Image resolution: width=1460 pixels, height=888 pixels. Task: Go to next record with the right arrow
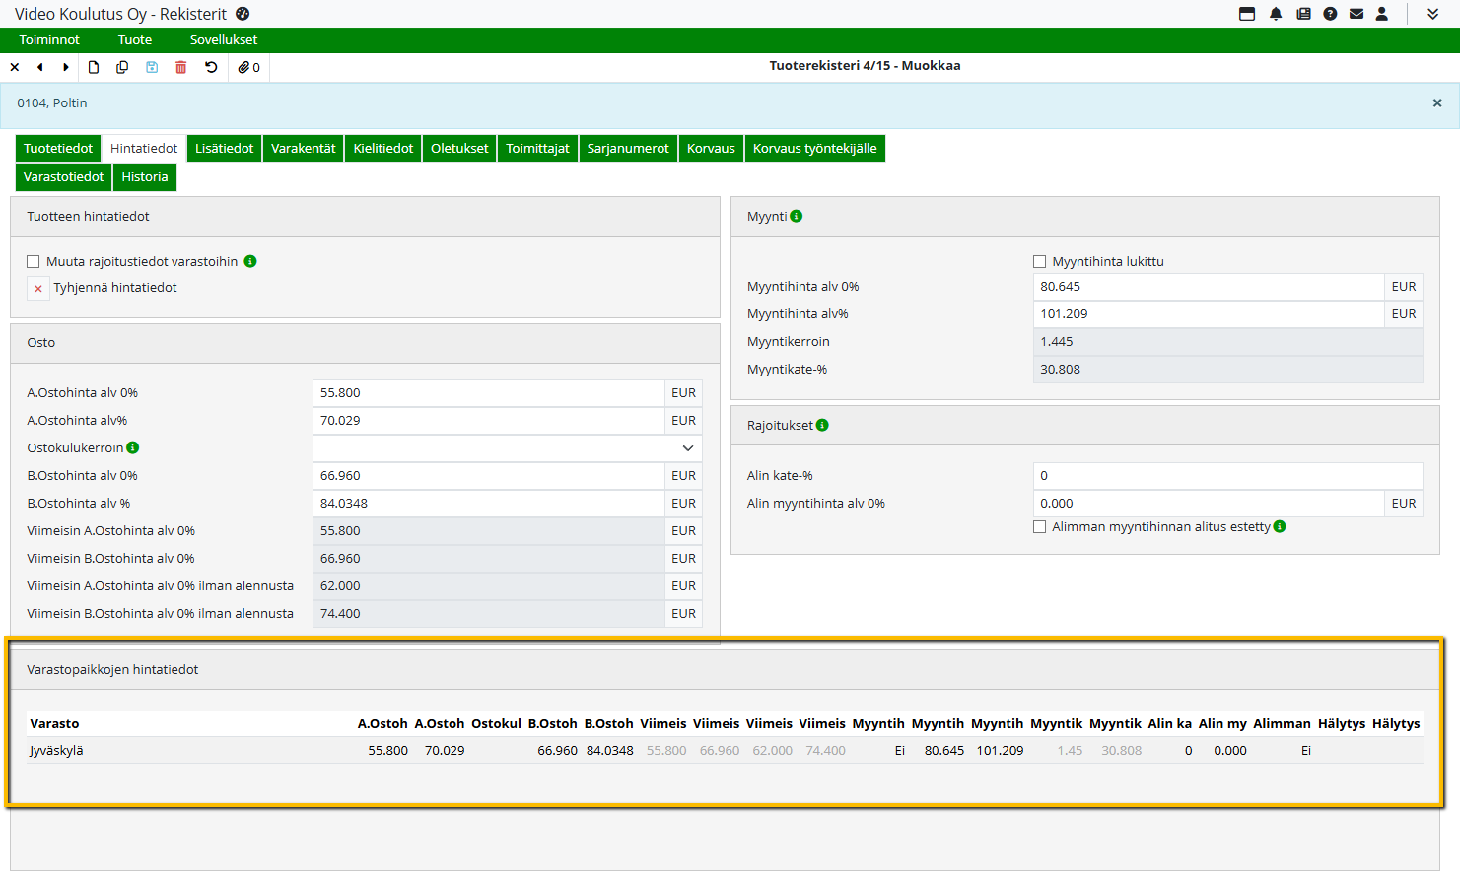(x=66, y=67)
